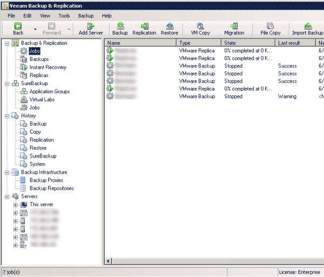
Task: Select the Application Groups icon
Action: click(24, 92)
